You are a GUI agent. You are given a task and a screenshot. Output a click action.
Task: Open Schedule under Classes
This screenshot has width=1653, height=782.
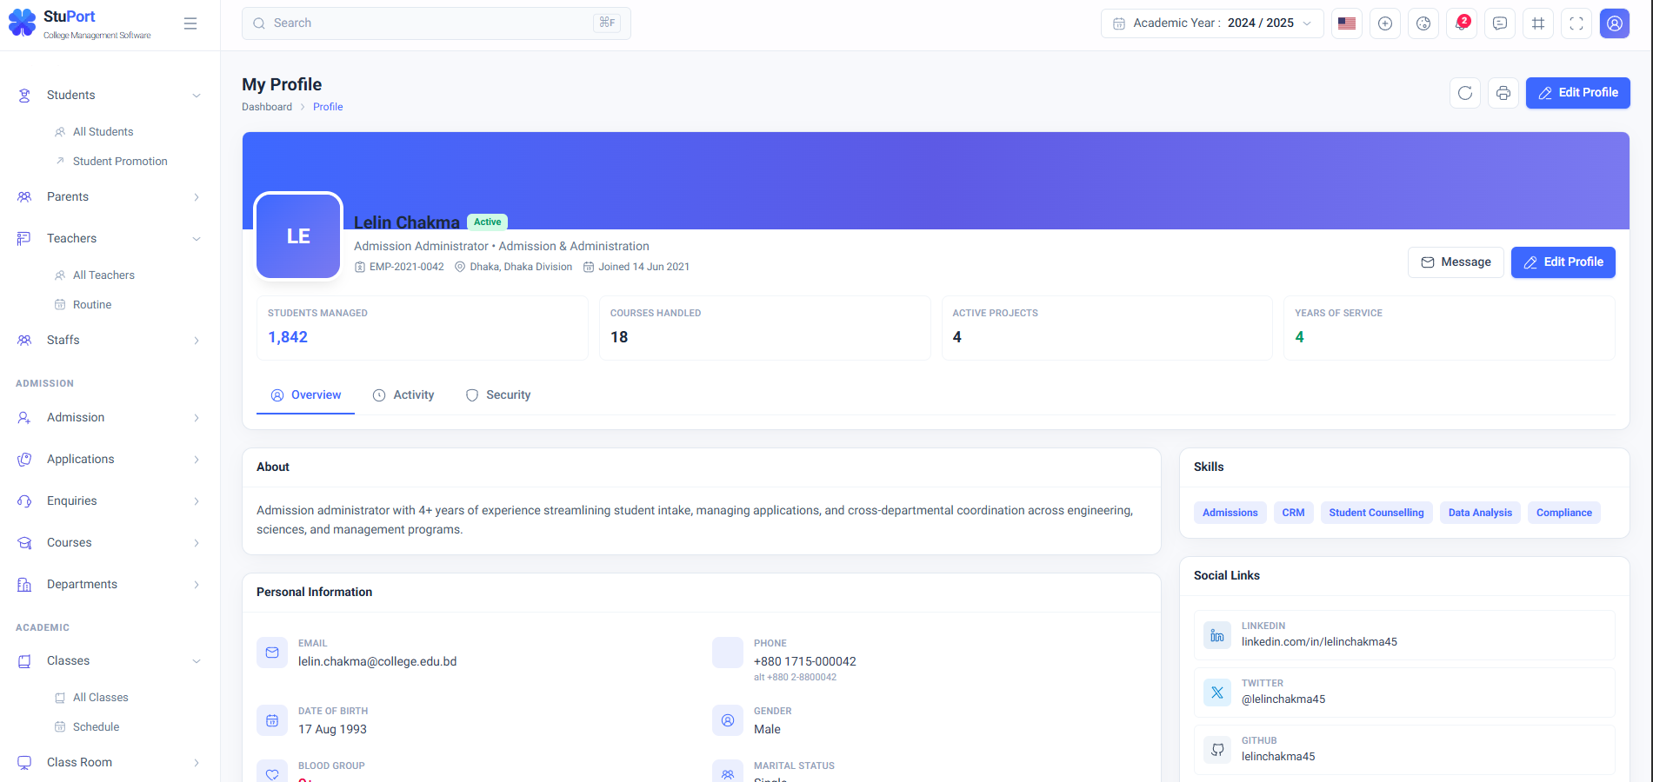[x=96, y=727]
